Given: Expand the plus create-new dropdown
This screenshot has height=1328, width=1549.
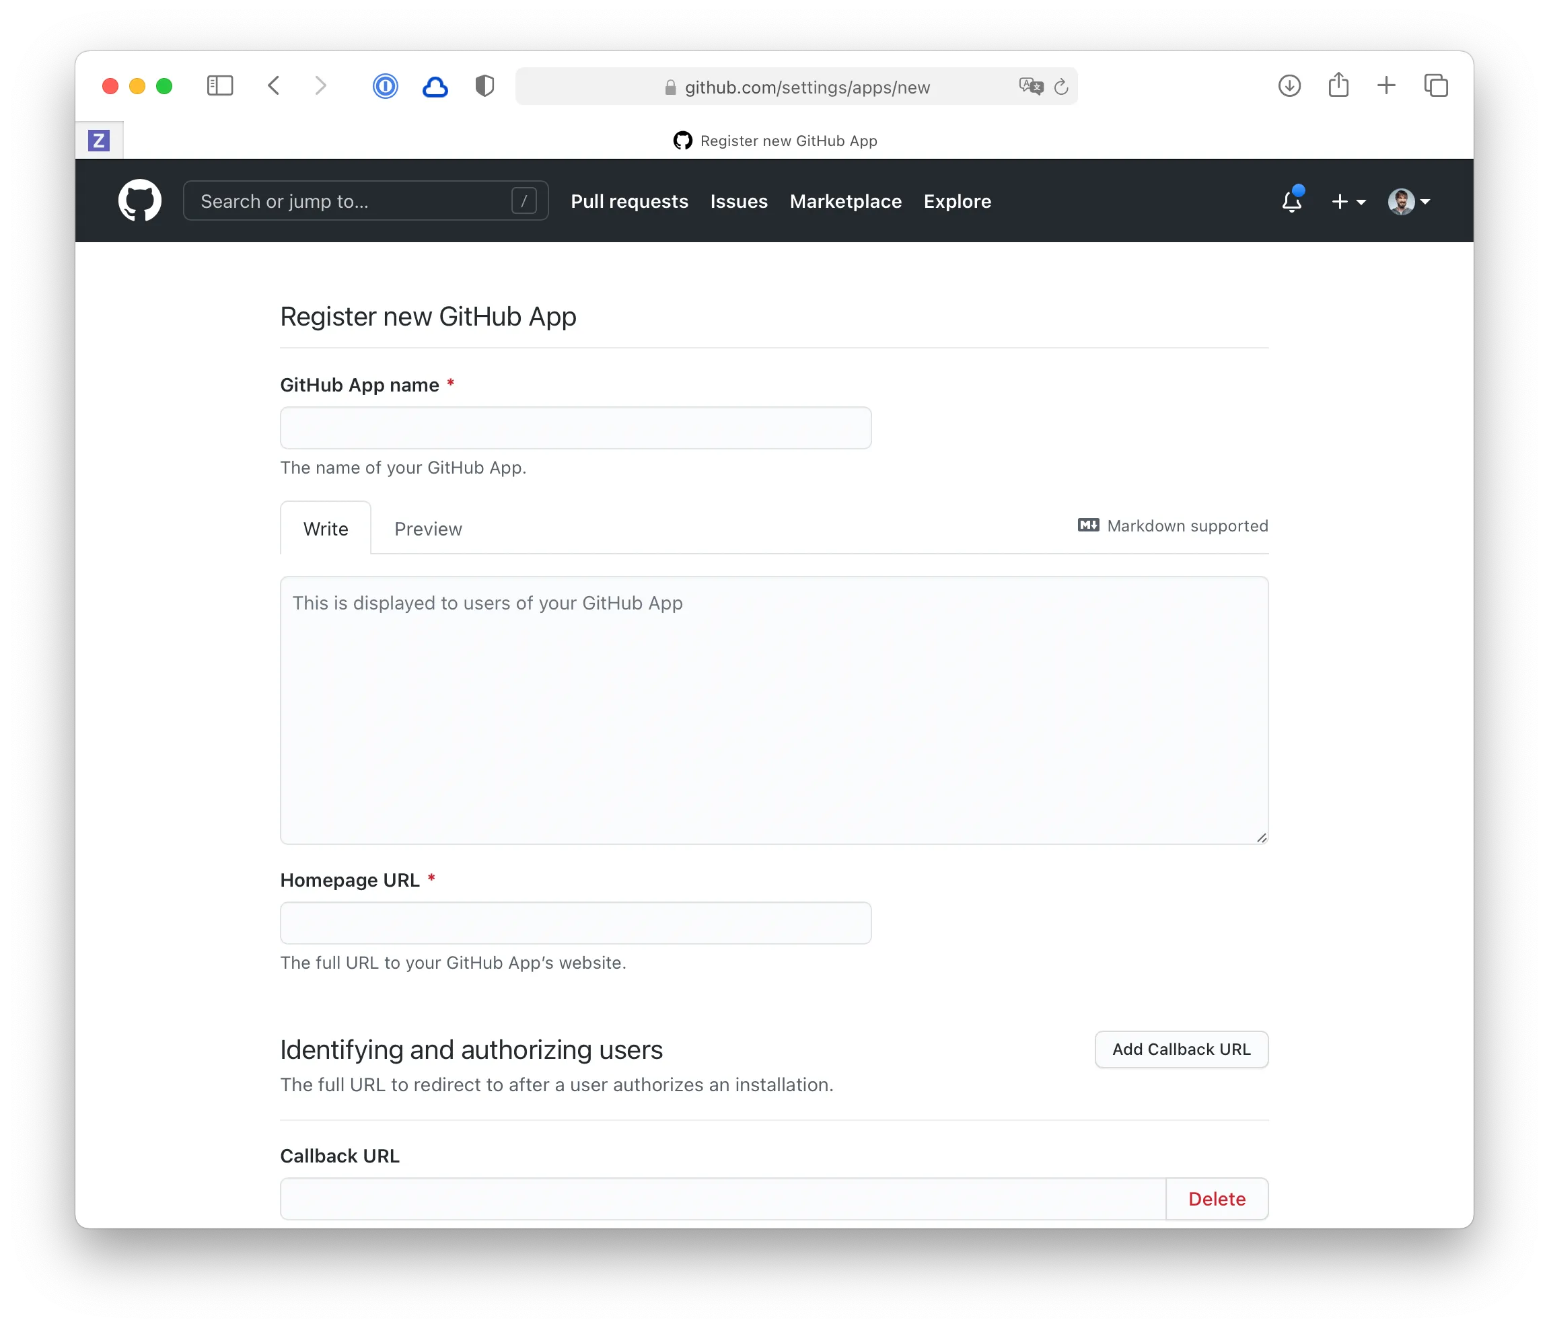Looking at the screenshot, I should 1348,202.
